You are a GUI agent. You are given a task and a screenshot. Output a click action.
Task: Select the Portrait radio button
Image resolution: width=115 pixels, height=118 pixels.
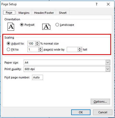[x=22, y=25]
